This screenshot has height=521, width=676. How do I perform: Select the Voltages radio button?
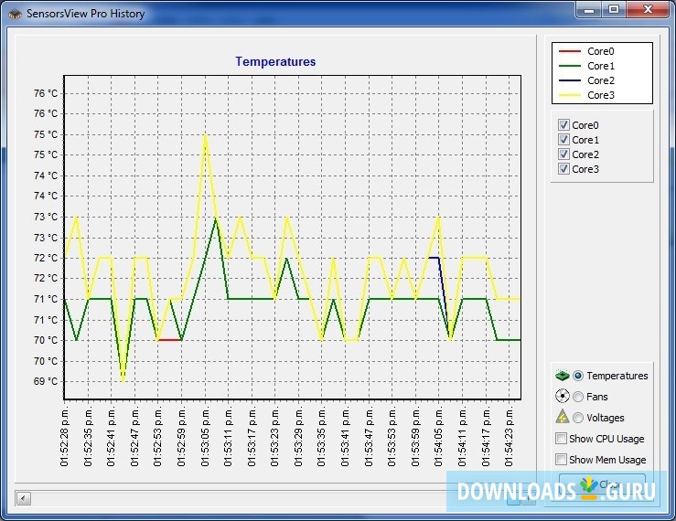click(578, 418)
